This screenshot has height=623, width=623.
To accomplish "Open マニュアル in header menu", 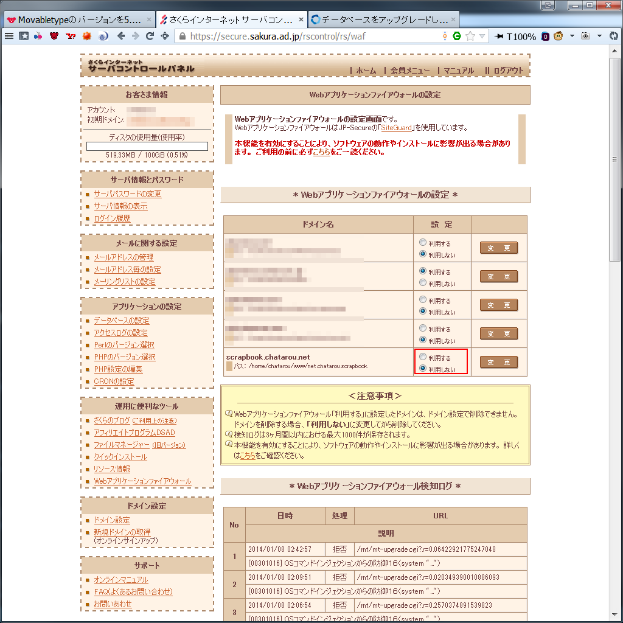I will point(459,71).
